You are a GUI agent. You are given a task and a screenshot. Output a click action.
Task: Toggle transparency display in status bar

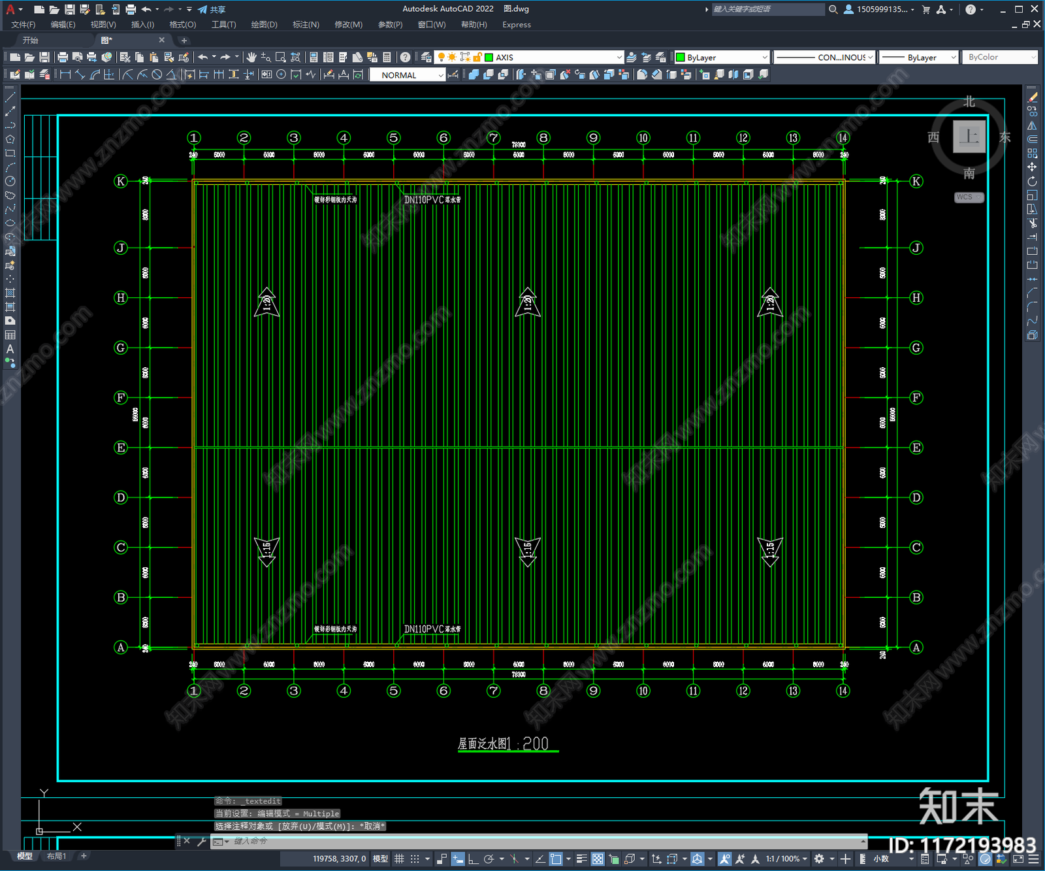(x=598, y=859)
